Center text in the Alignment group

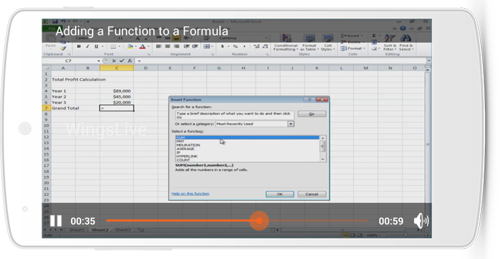pos(167,47)
